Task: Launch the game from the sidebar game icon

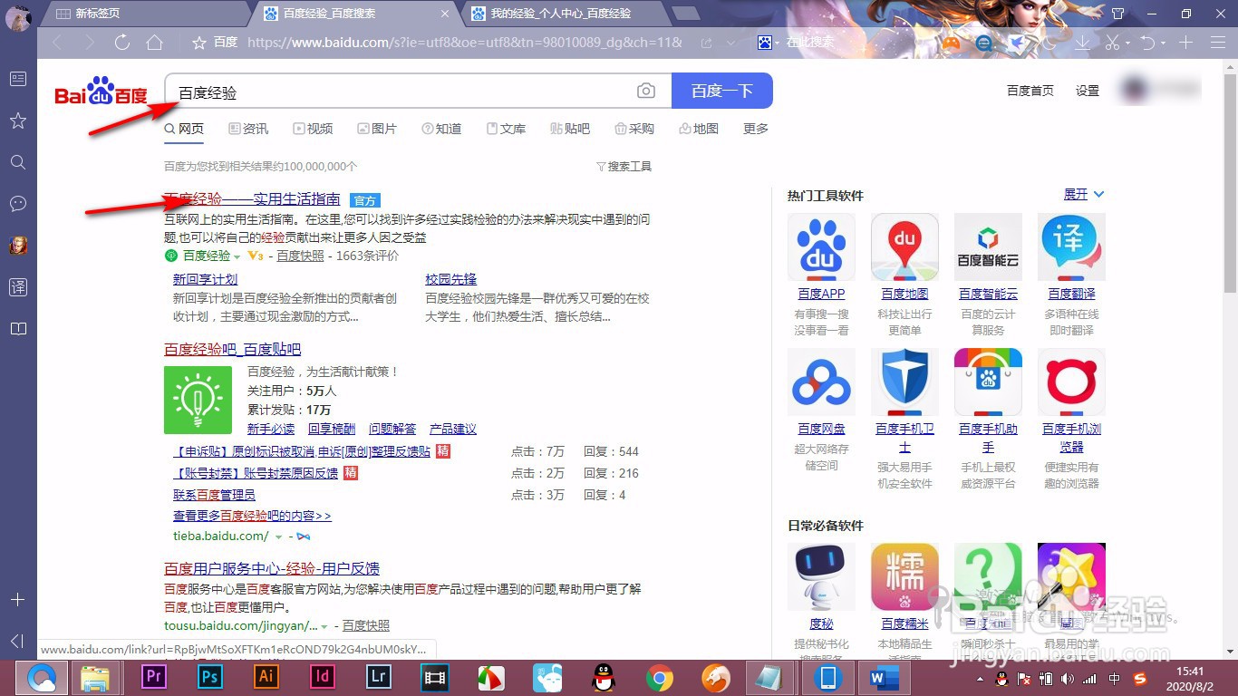Action: coord(17,245)
